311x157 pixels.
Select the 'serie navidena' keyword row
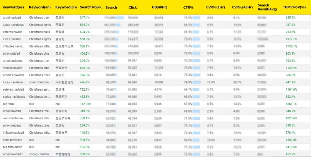pos(12,140)
